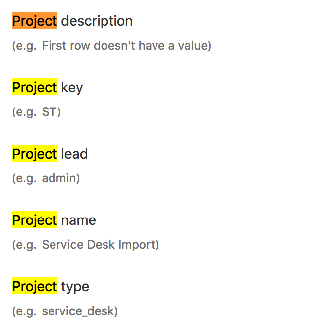312x327 pixels.
Task: Click the word name in heading
Action: pos(78,220)
